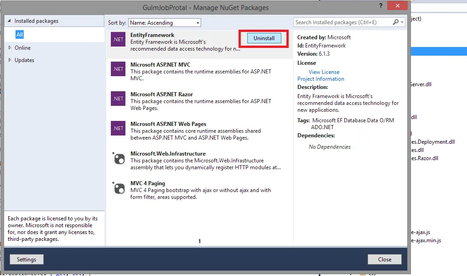Open the Project Information link
The image size is (467, 276).
[x=321, y=78]
